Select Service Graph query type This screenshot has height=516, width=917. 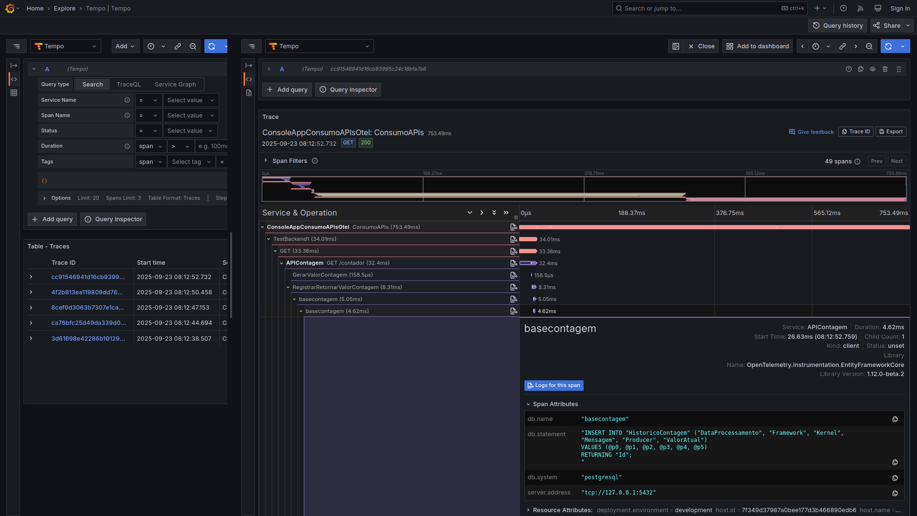pos(175,85)
